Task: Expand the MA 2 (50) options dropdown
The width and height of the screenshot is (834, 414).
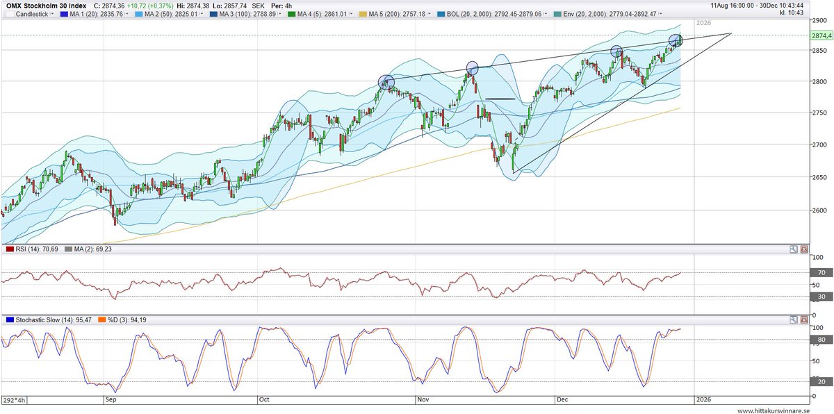Action: click(x=201, y=13)
